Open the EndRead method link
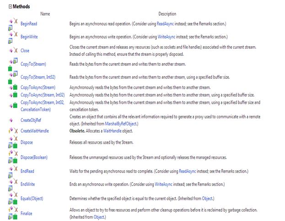Image resolution: width=285 pixels, height=221 pixels. tap(27, 171)
